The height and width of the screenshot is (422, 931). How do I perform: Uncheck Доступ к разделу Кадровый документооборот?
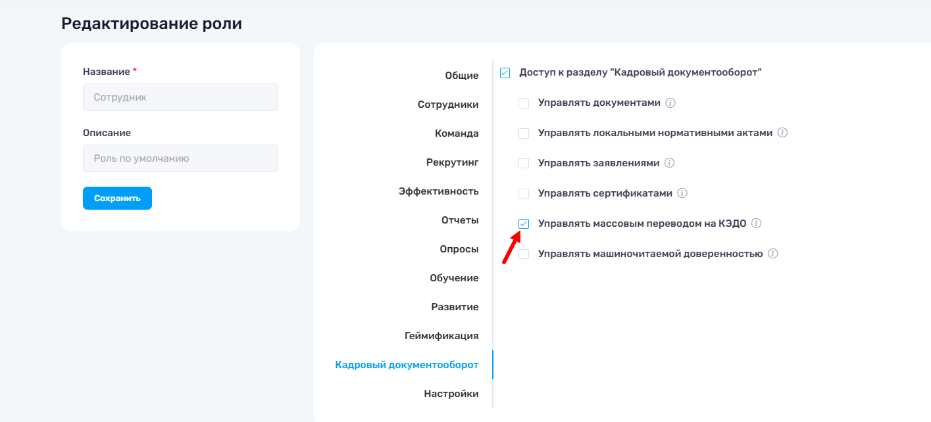point(505,73)
